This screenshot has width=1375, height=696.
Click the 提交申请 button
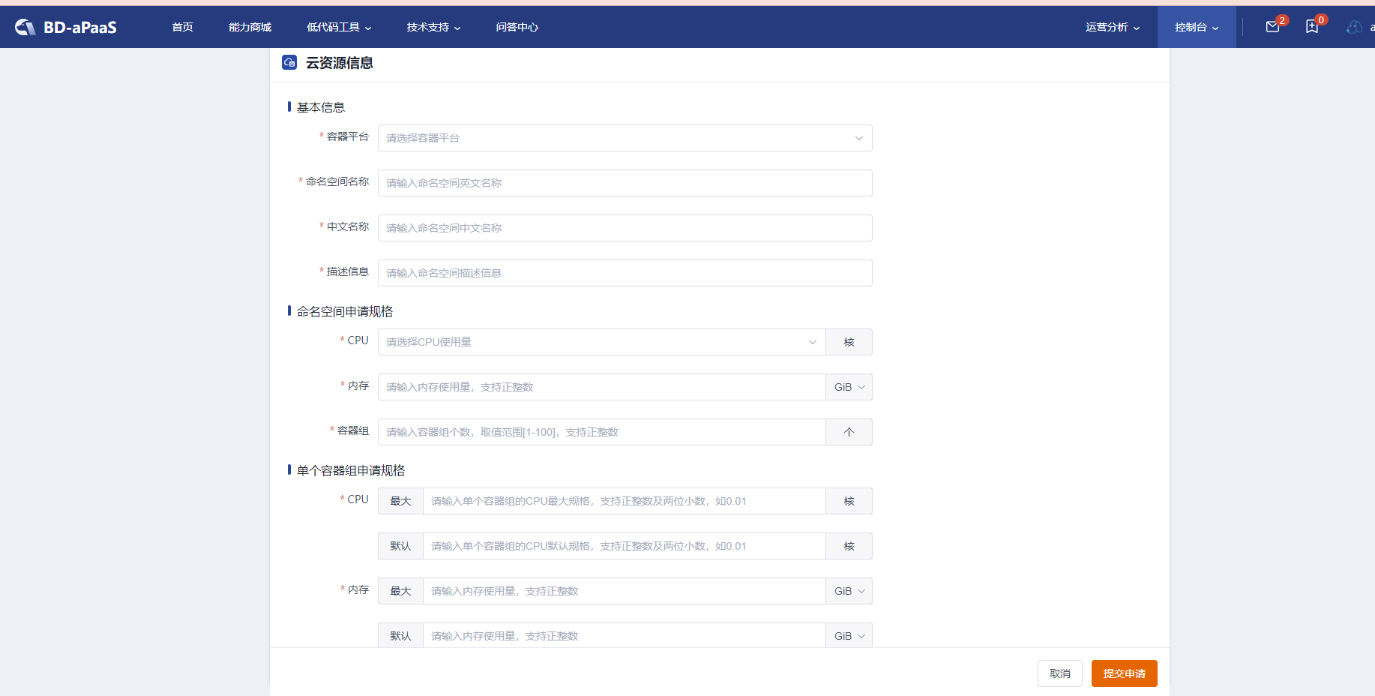pyautogui.click(x=1125, y=673)
